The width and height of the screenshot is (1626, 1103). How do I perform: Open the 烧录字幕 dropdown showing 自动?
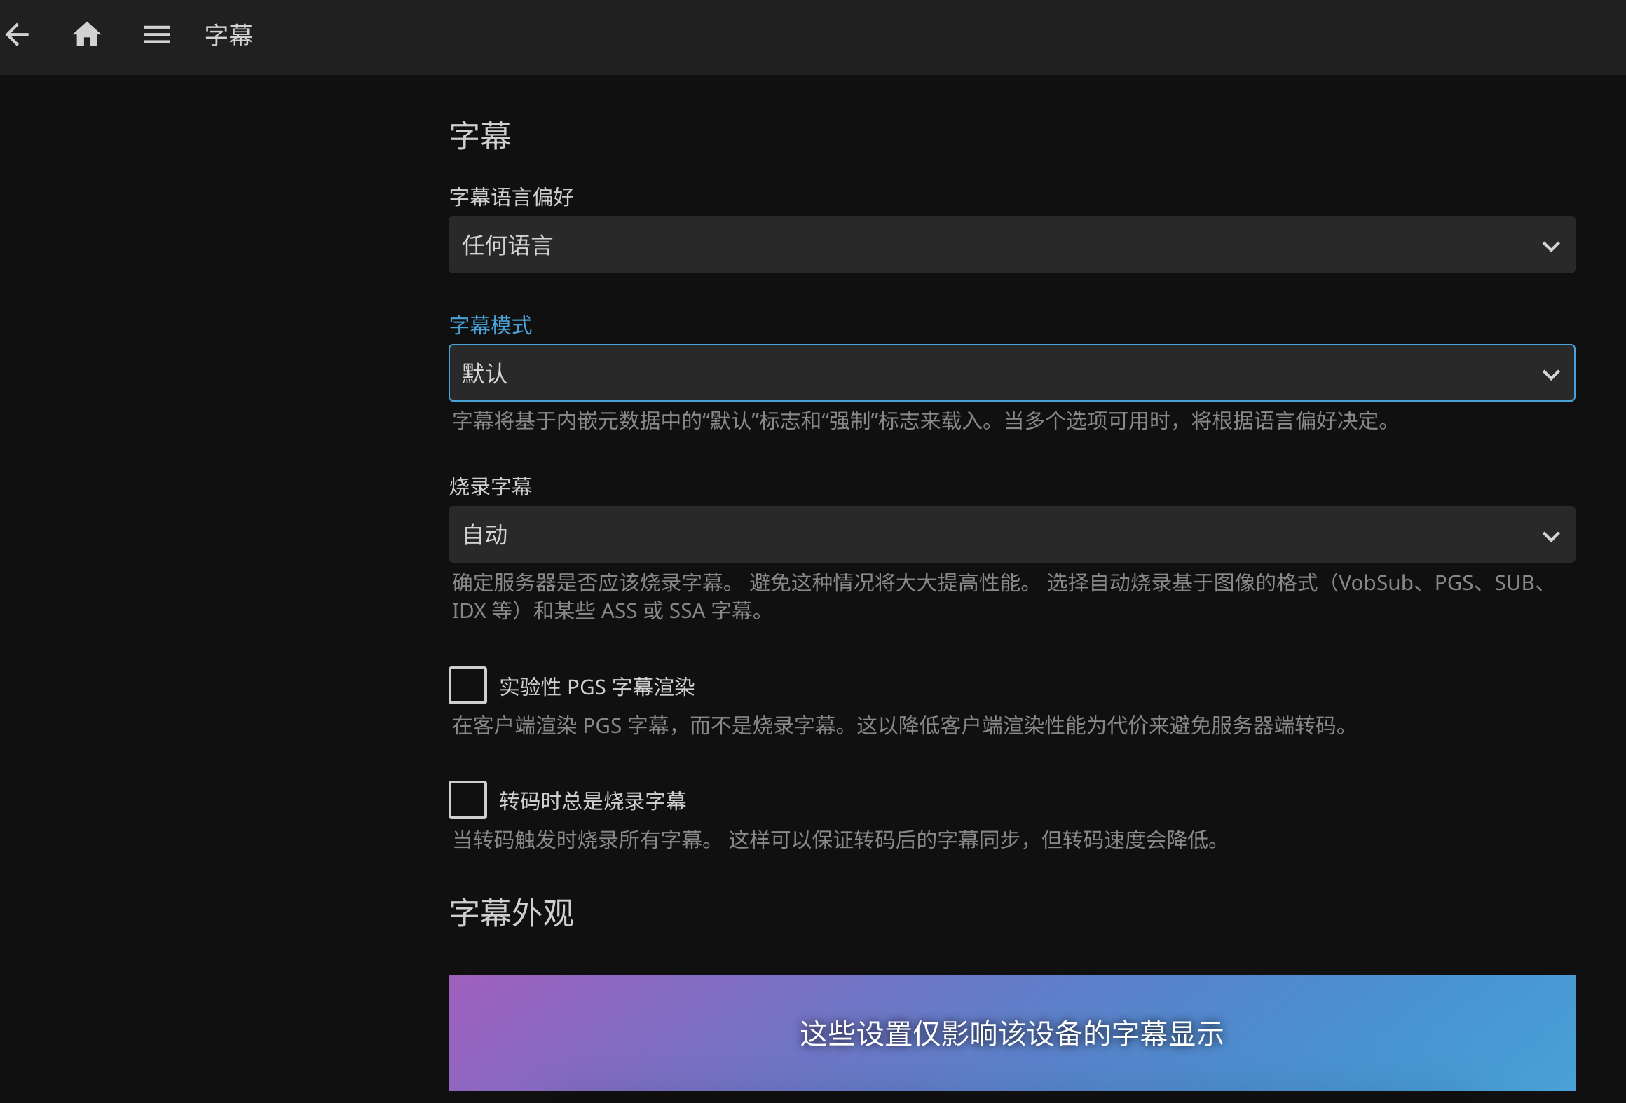(x=1011, y=535)
